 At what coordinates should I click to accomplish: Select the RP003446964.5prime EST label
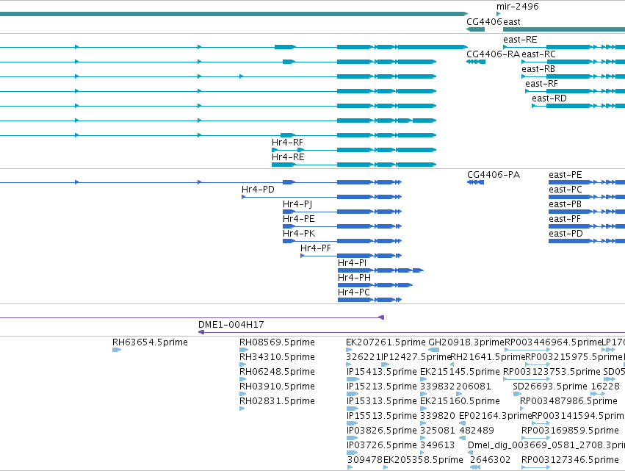click(x=553, y=342)
